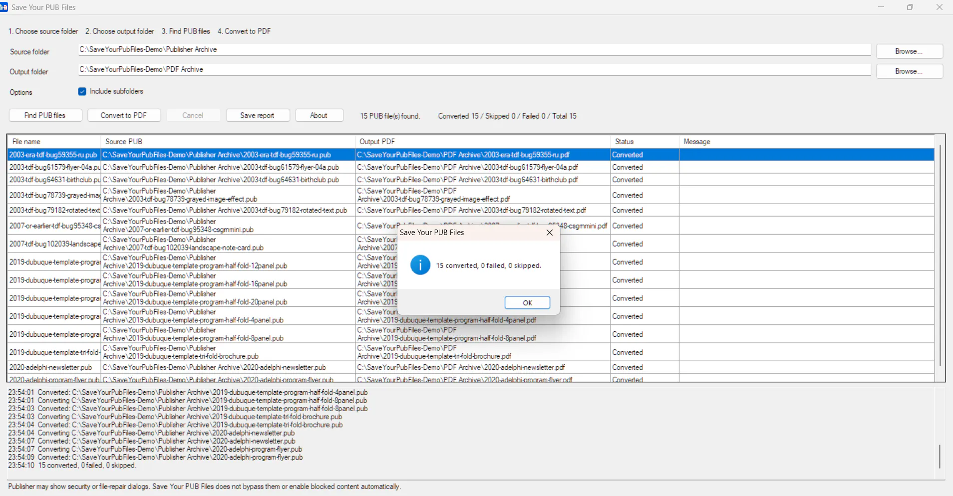Minimize the Save Your PUB Files window
The image size is (953, 496).
[881, 7]
